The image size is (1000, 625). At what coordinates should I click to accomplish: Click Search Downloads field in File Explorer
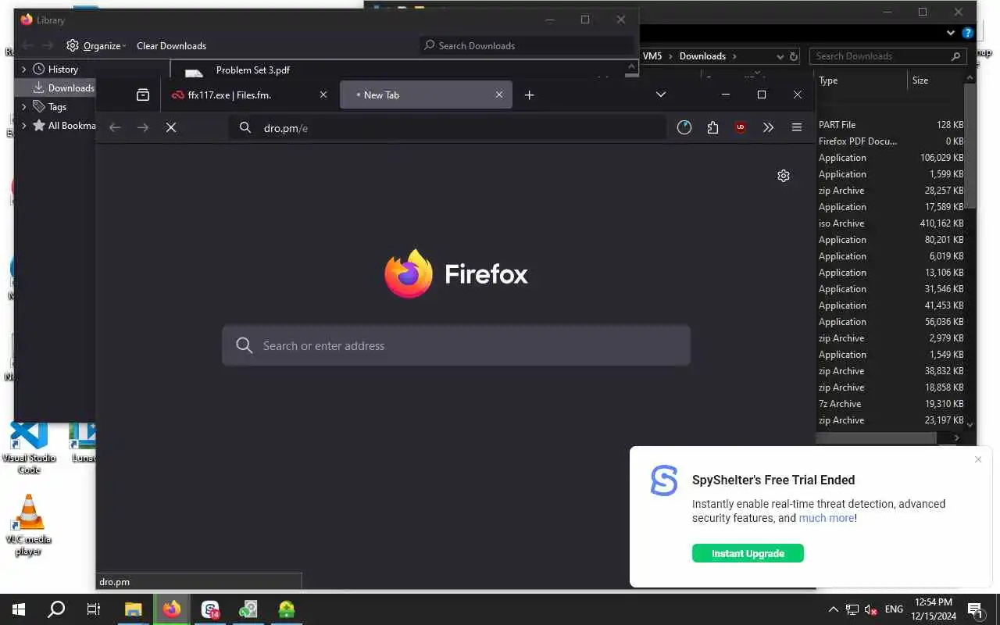click(x=888, y=56)
